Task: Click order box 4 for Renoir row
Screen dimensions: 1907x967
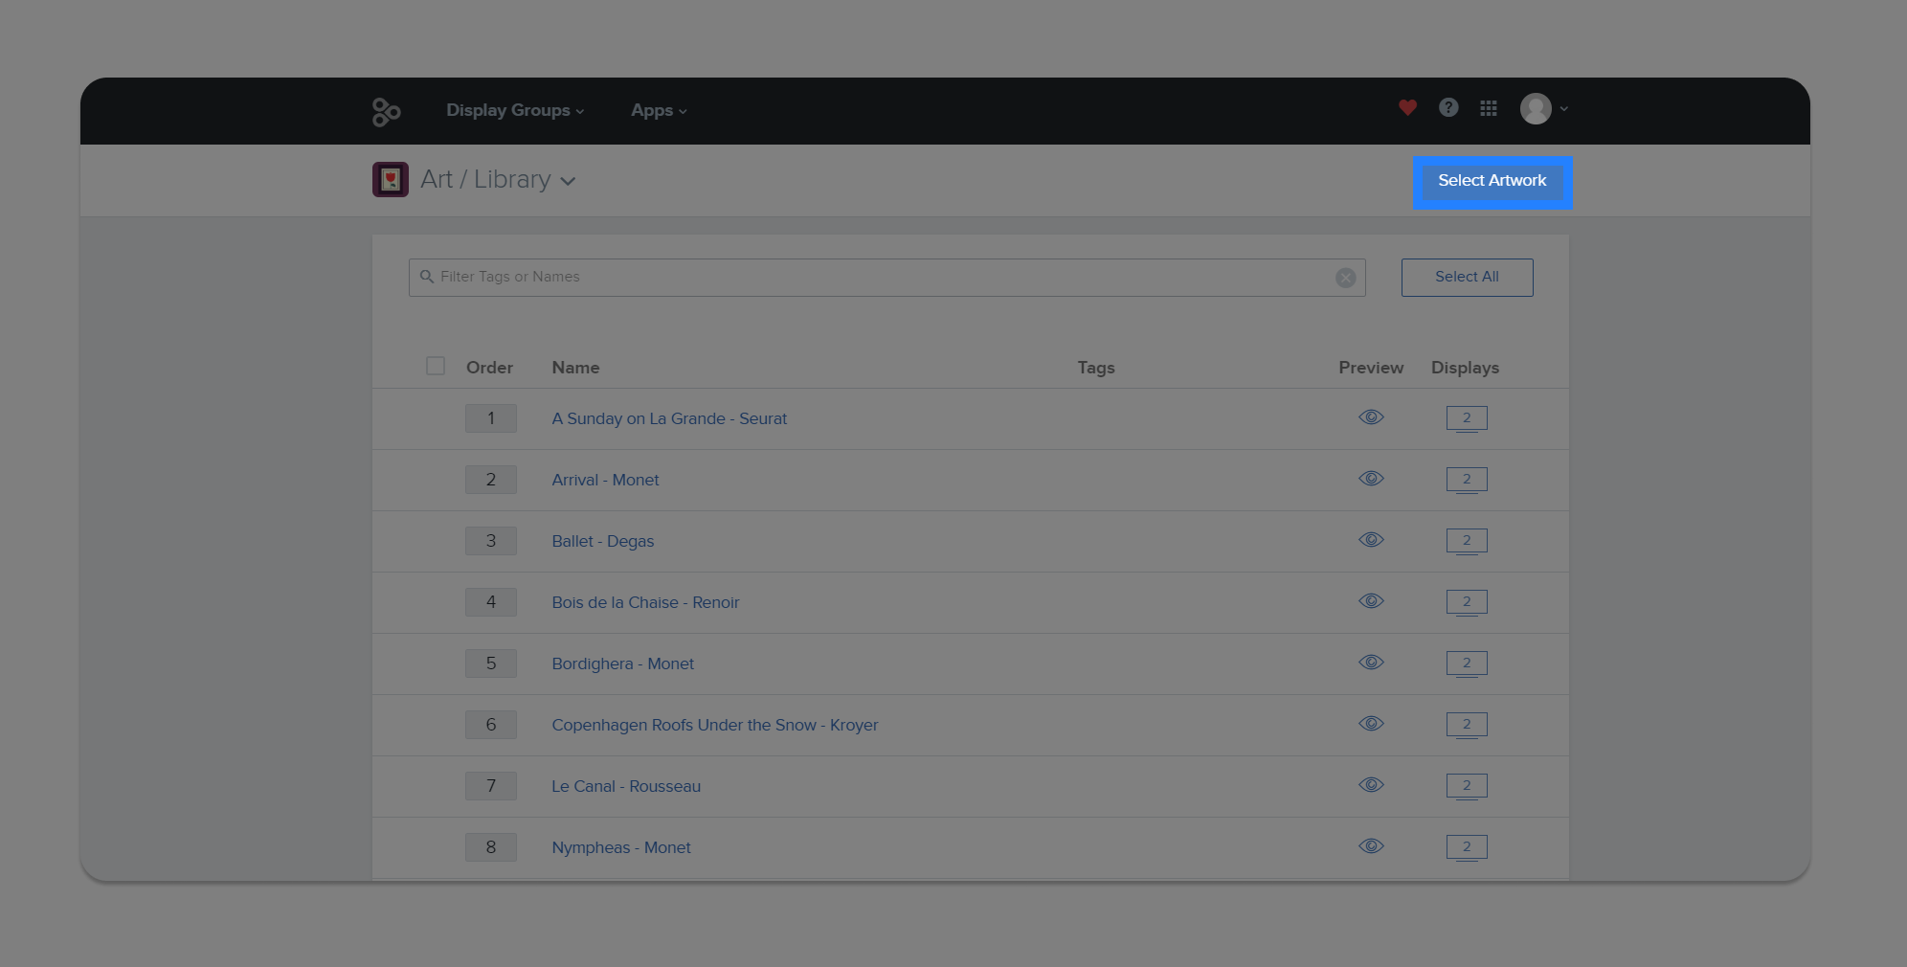Action: 491,602
